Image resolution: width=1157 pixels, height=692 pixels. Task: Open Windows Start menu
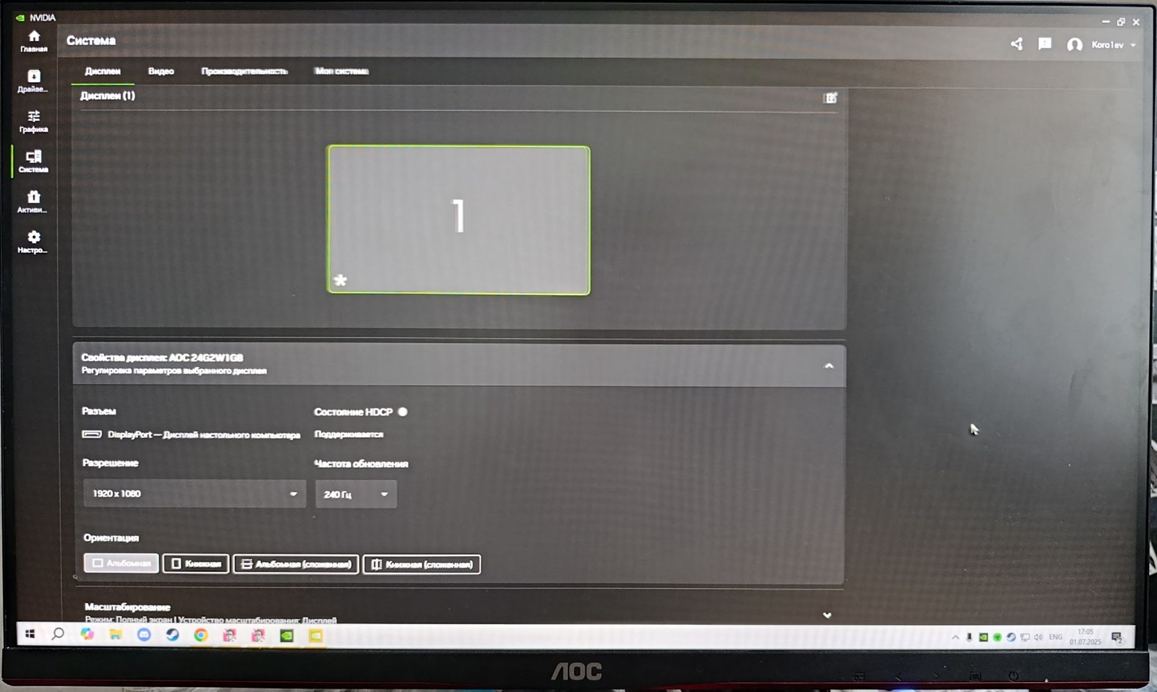coord(30,634)
